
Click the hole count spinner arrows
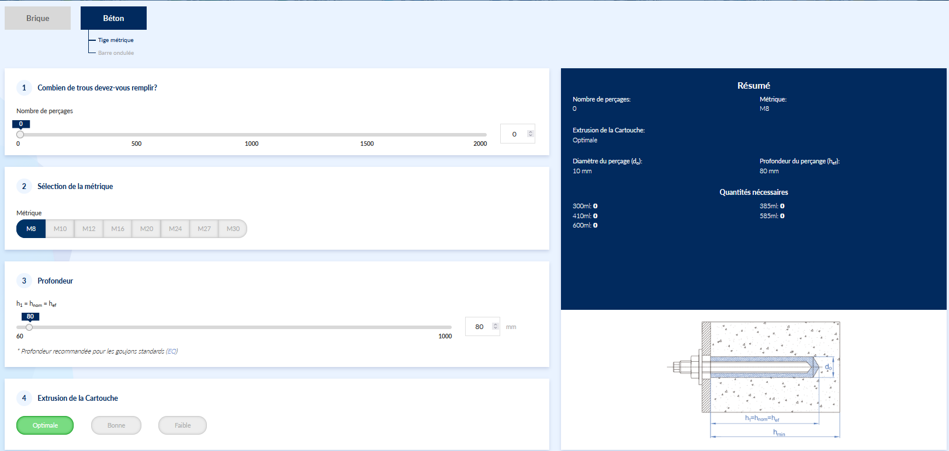(531, 134)
